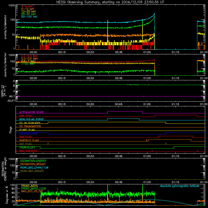
Task: Click the SAA_FLAG raised red segment
Action: [176, 136]
